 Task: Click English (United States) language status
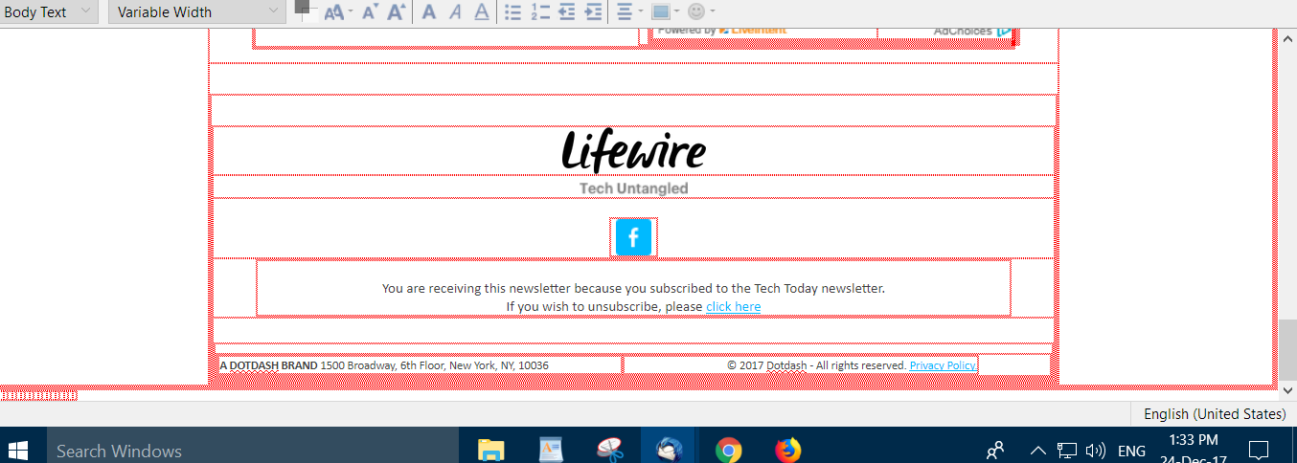click(1214, 414)
